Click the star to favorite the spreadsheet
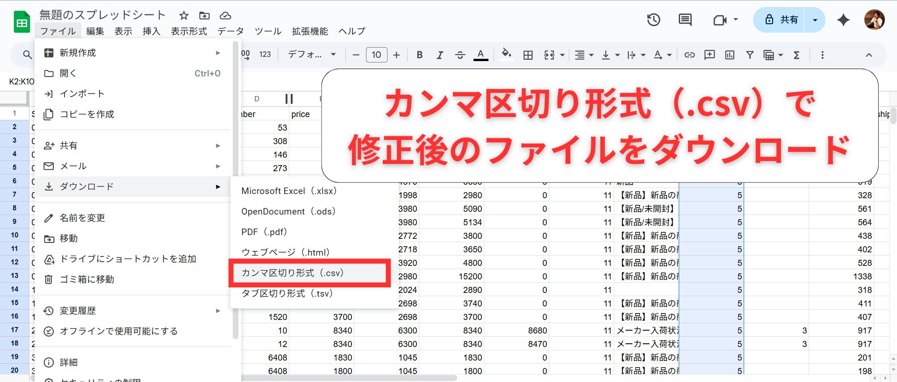The height and width of the screenshot is (382, 897). coord(184,15)
